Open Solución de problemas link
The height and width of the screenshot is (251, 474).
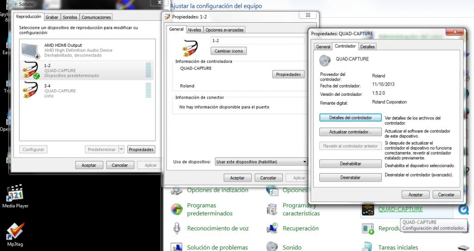click(217, 247)
